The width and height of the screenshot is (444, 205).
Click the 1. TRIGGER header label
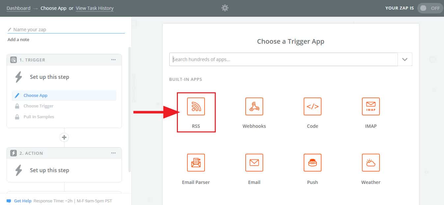[x=32, y=60]
